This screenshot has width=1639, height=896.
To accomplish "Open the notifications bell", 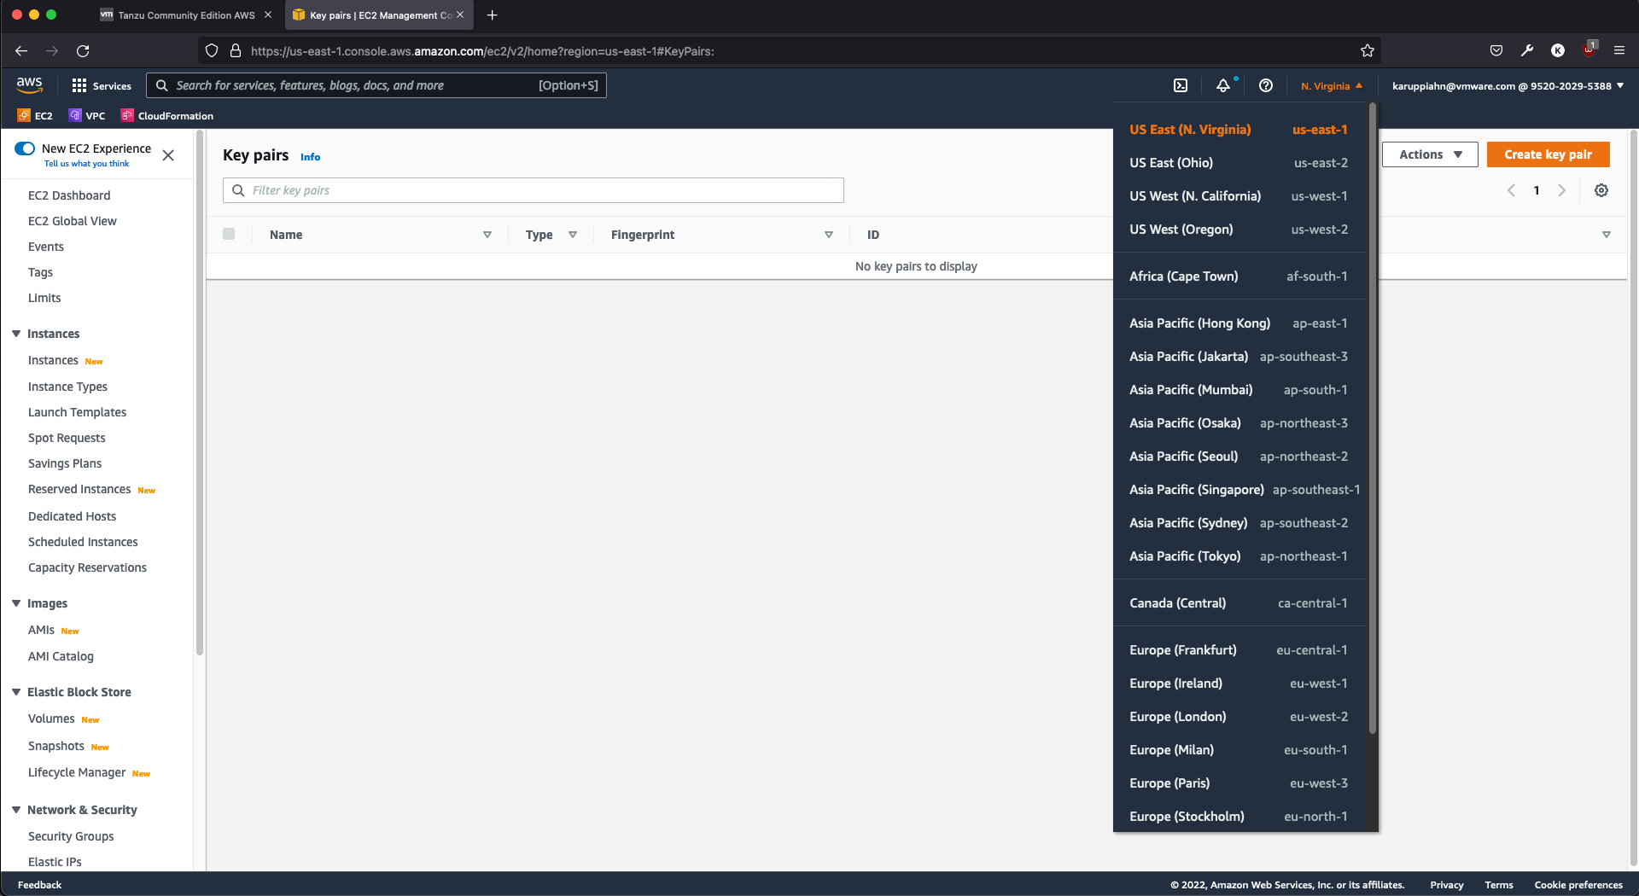I will click(1223, 85).
